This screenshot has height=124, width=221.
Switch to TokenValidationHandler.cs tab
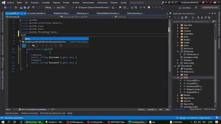point(108,13)
